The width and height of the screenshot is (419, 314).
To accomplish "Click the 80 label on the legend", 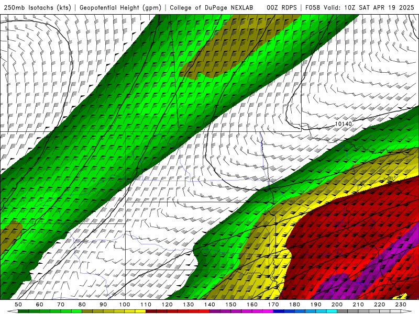I will coord(82,305).
